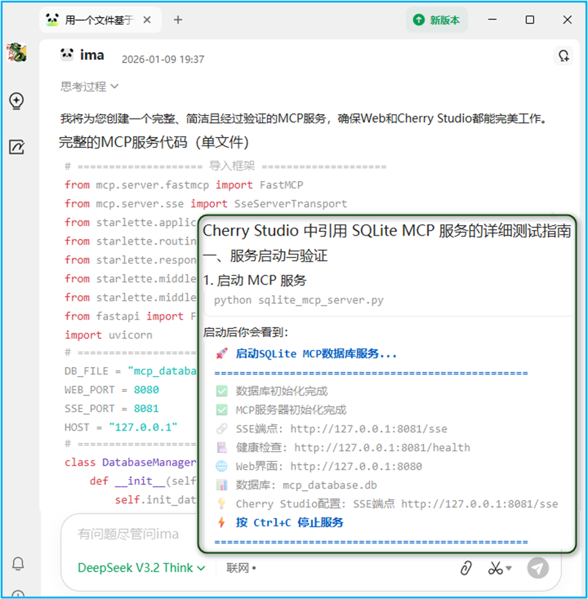This screenshot has height=599, width=588.
Task: Click the command python sqlite_mcp_server.py
Action: click(298, 300)
